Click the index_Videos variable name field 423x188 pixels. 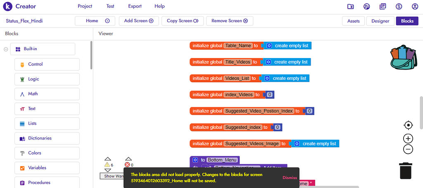239,95
